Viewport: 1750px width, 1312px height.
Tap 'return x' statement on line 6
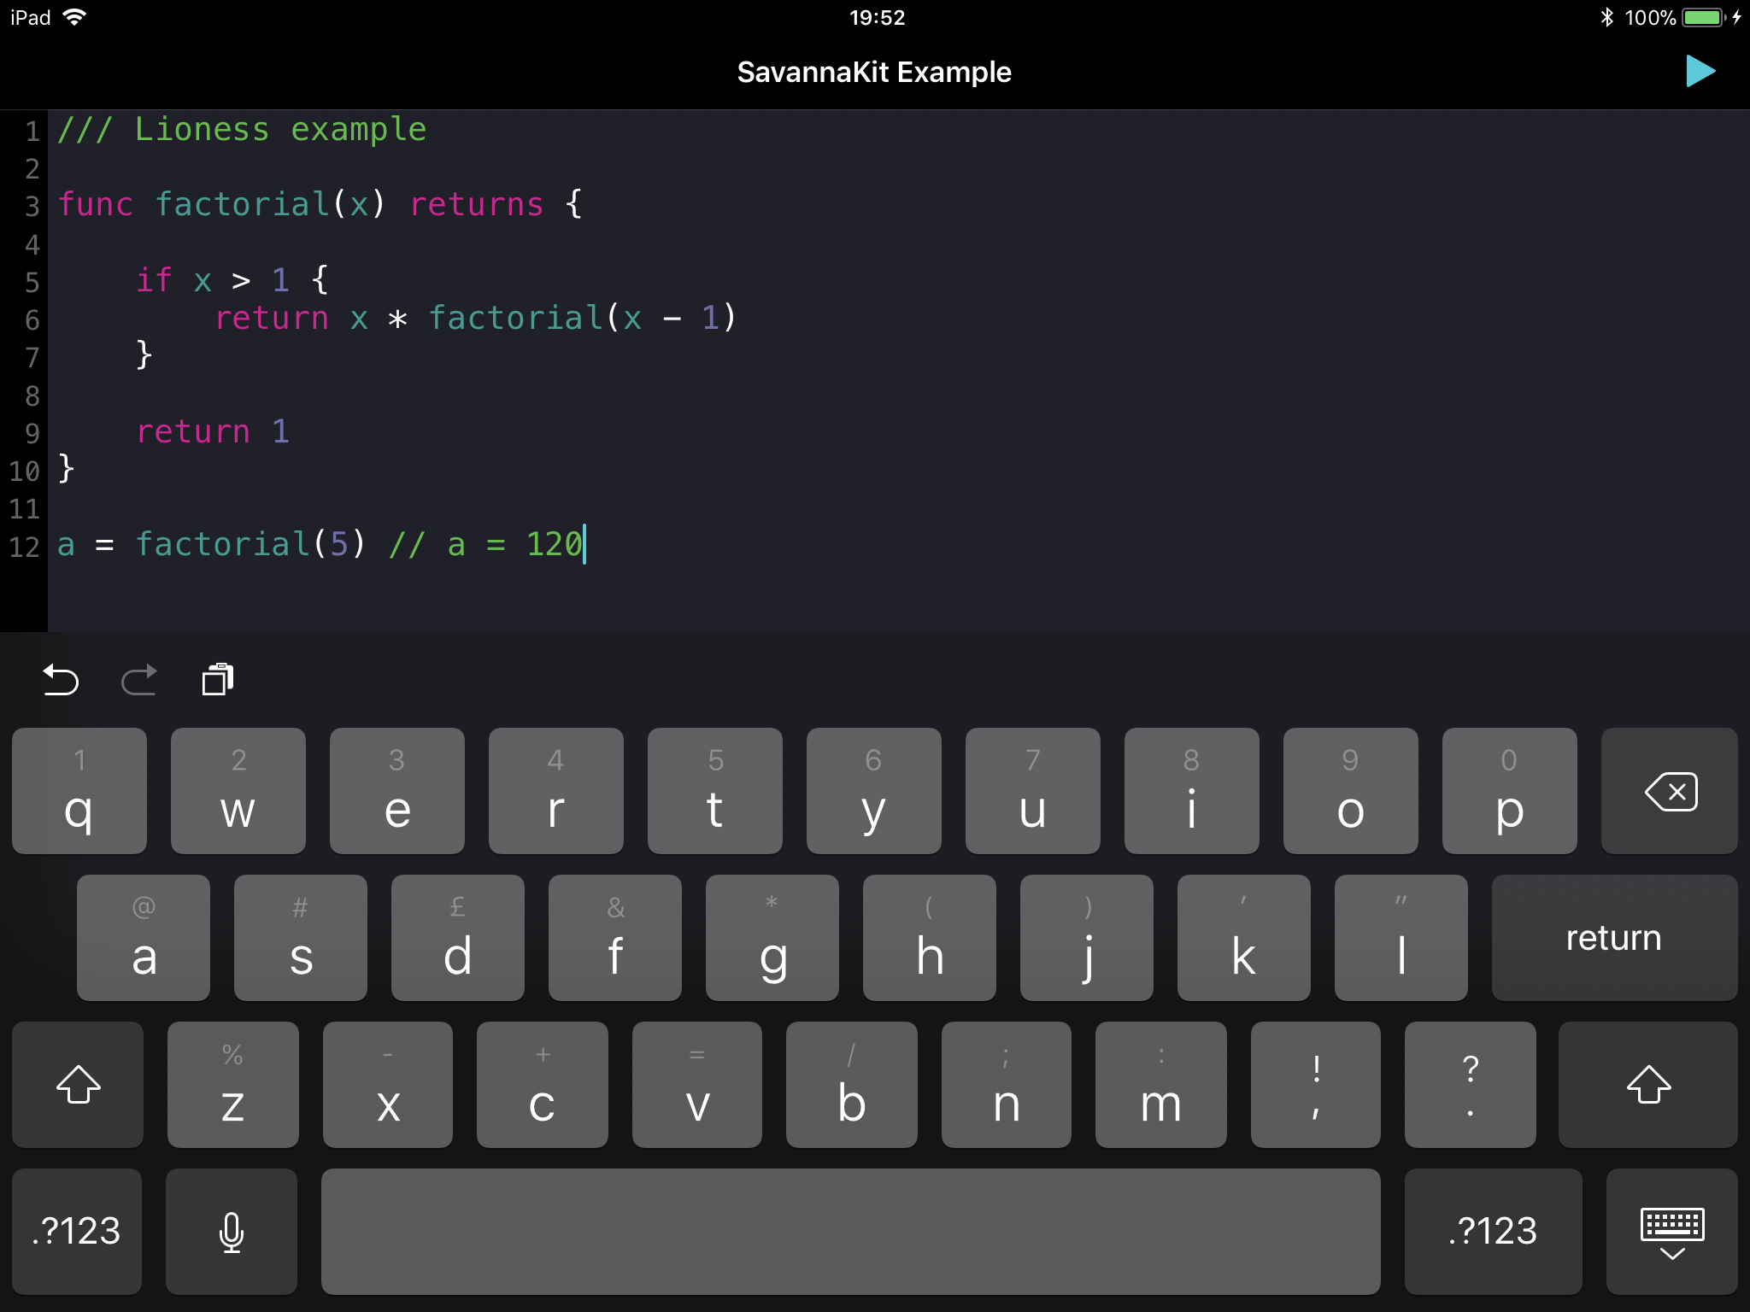click(291, 318)
